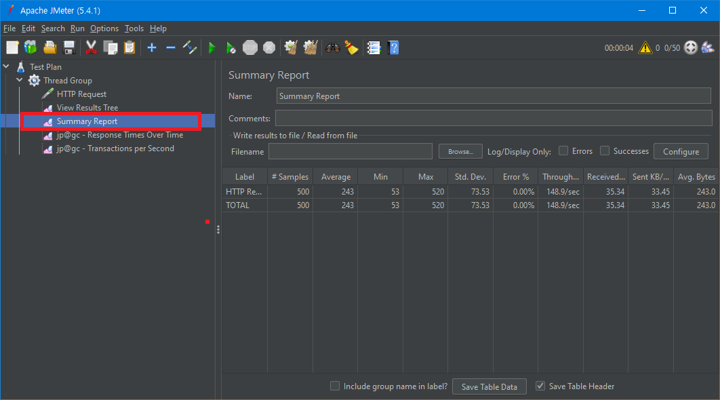Image resolution: width=720 pixels, height=400 pixels.
Task: Open the File menu
Action: coord(9,28)
